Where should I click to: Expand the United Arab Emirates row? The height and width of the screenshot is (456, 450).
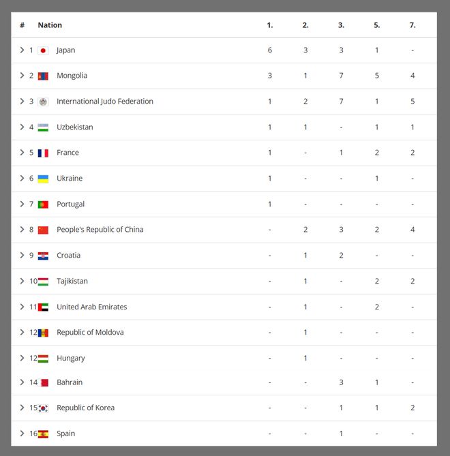click(22, 307)
